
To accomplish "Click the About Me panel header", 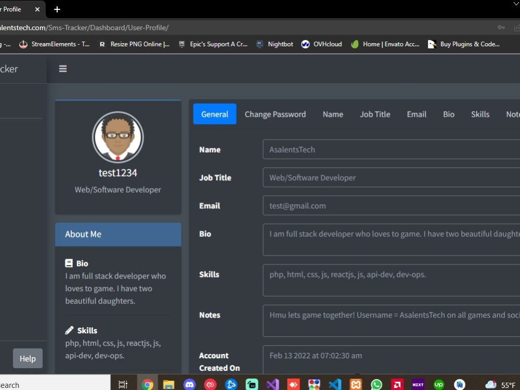I will point(118,234).
